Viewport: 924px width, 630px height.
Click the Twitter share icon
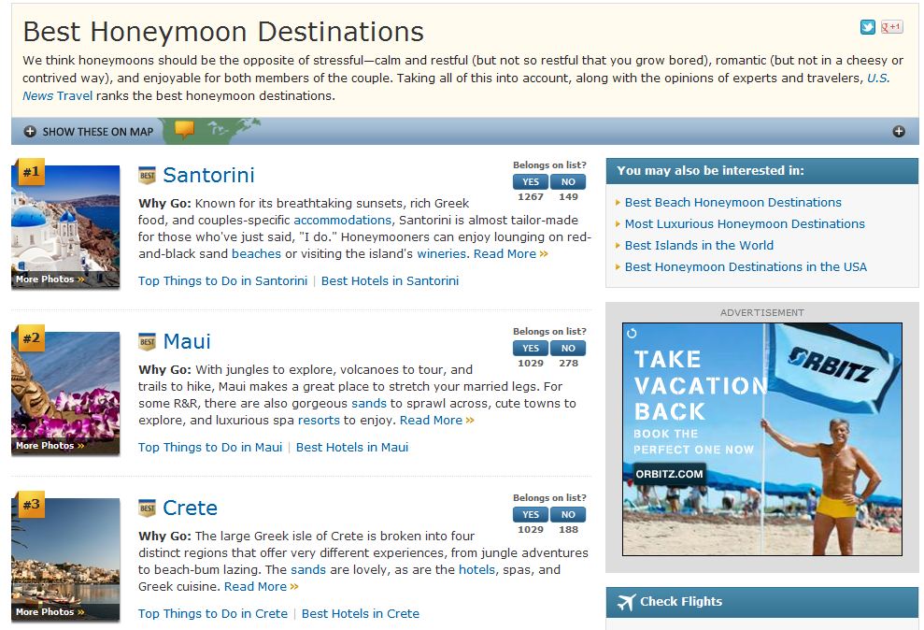868,27
